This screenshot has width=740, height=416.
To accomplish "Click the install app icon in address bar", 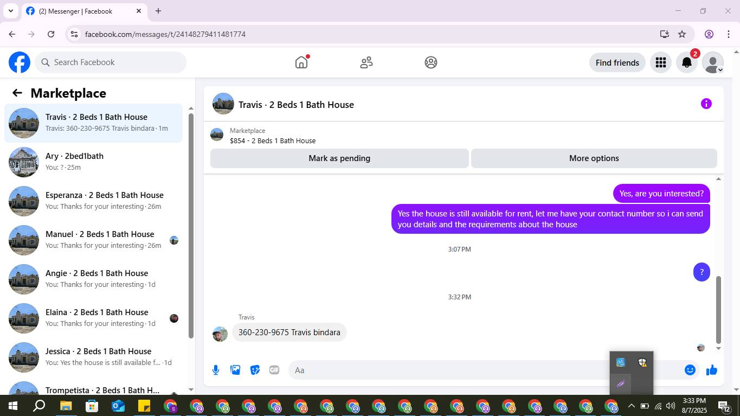I will [x=665, y=34].
